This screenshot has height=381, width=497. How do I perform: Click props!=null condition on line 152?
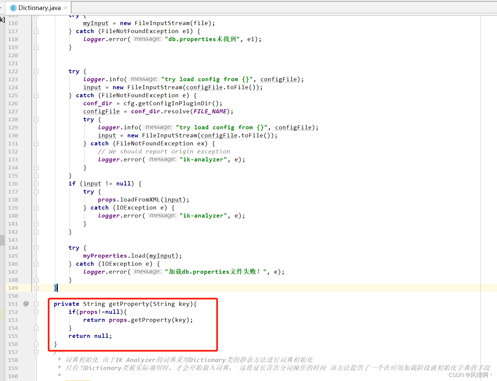pyautogui.click(x=100, y=312)
